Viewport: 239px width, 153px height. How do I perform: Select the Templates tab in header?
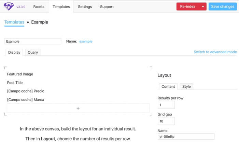tap(61, 6)
